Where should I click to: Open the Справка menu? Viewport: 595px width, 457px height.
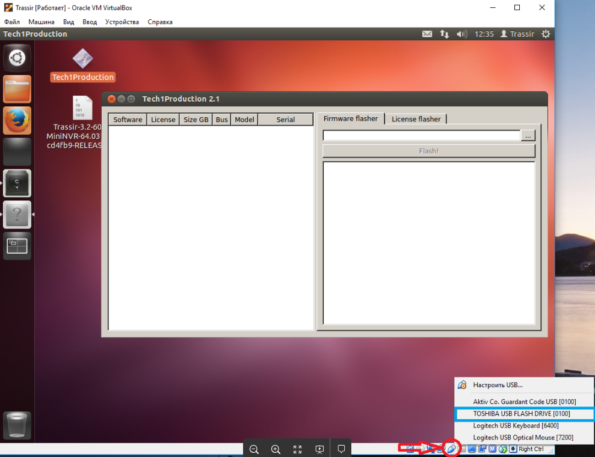(x=160, y=22)
